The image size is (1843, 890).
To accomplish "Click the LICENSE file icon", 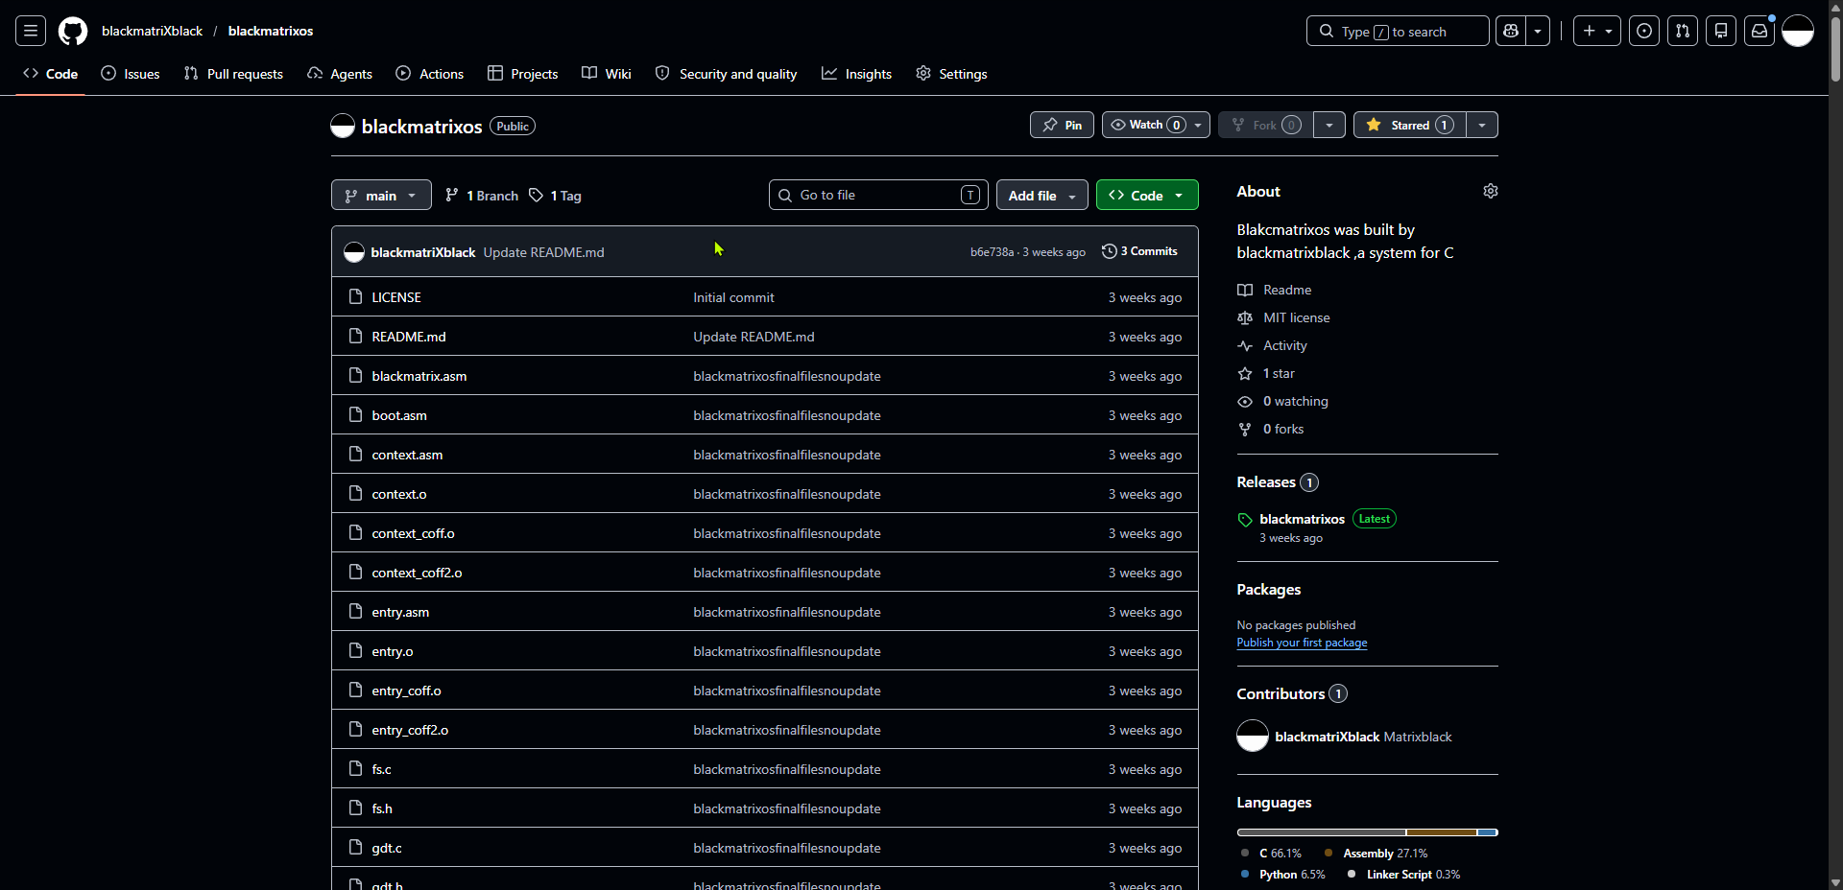I will tap(355, 296).
